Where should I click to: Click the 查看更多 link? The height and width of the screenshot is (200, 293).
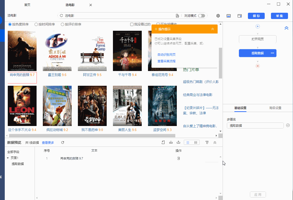point(48,143)
